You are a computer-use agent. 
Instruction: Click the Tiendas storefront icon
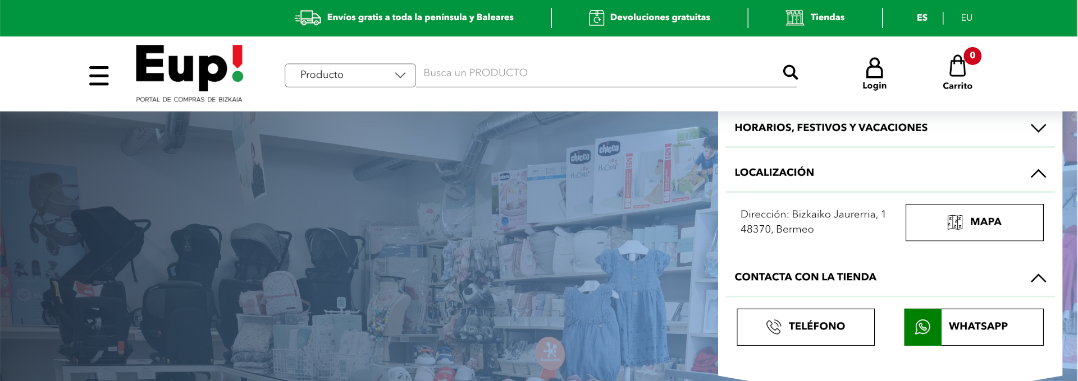pyautogui.click(x=794, y=18)
